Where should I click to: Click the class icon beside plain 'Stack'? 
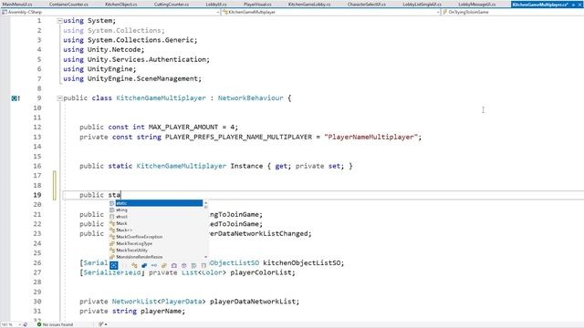click(x=112, y=223)
